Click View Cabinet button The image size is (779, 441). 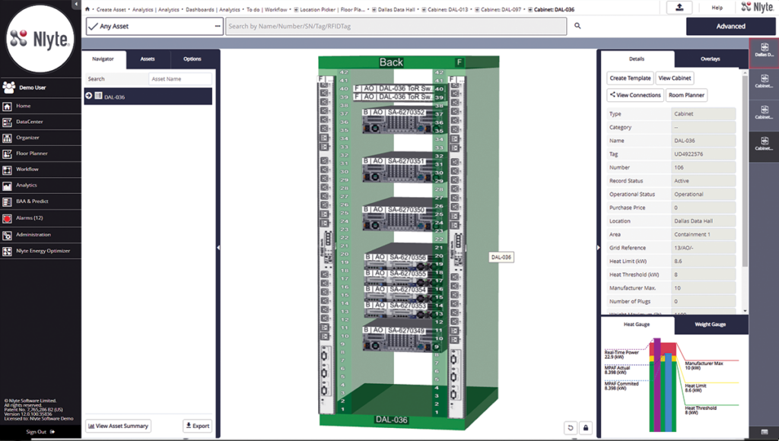tap(675, 78)
